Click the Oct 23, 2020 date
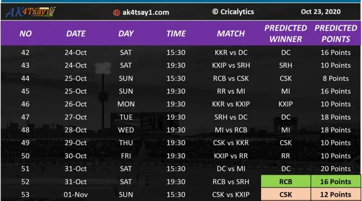The width and height of the screenshot is (362, 201). 319,12
